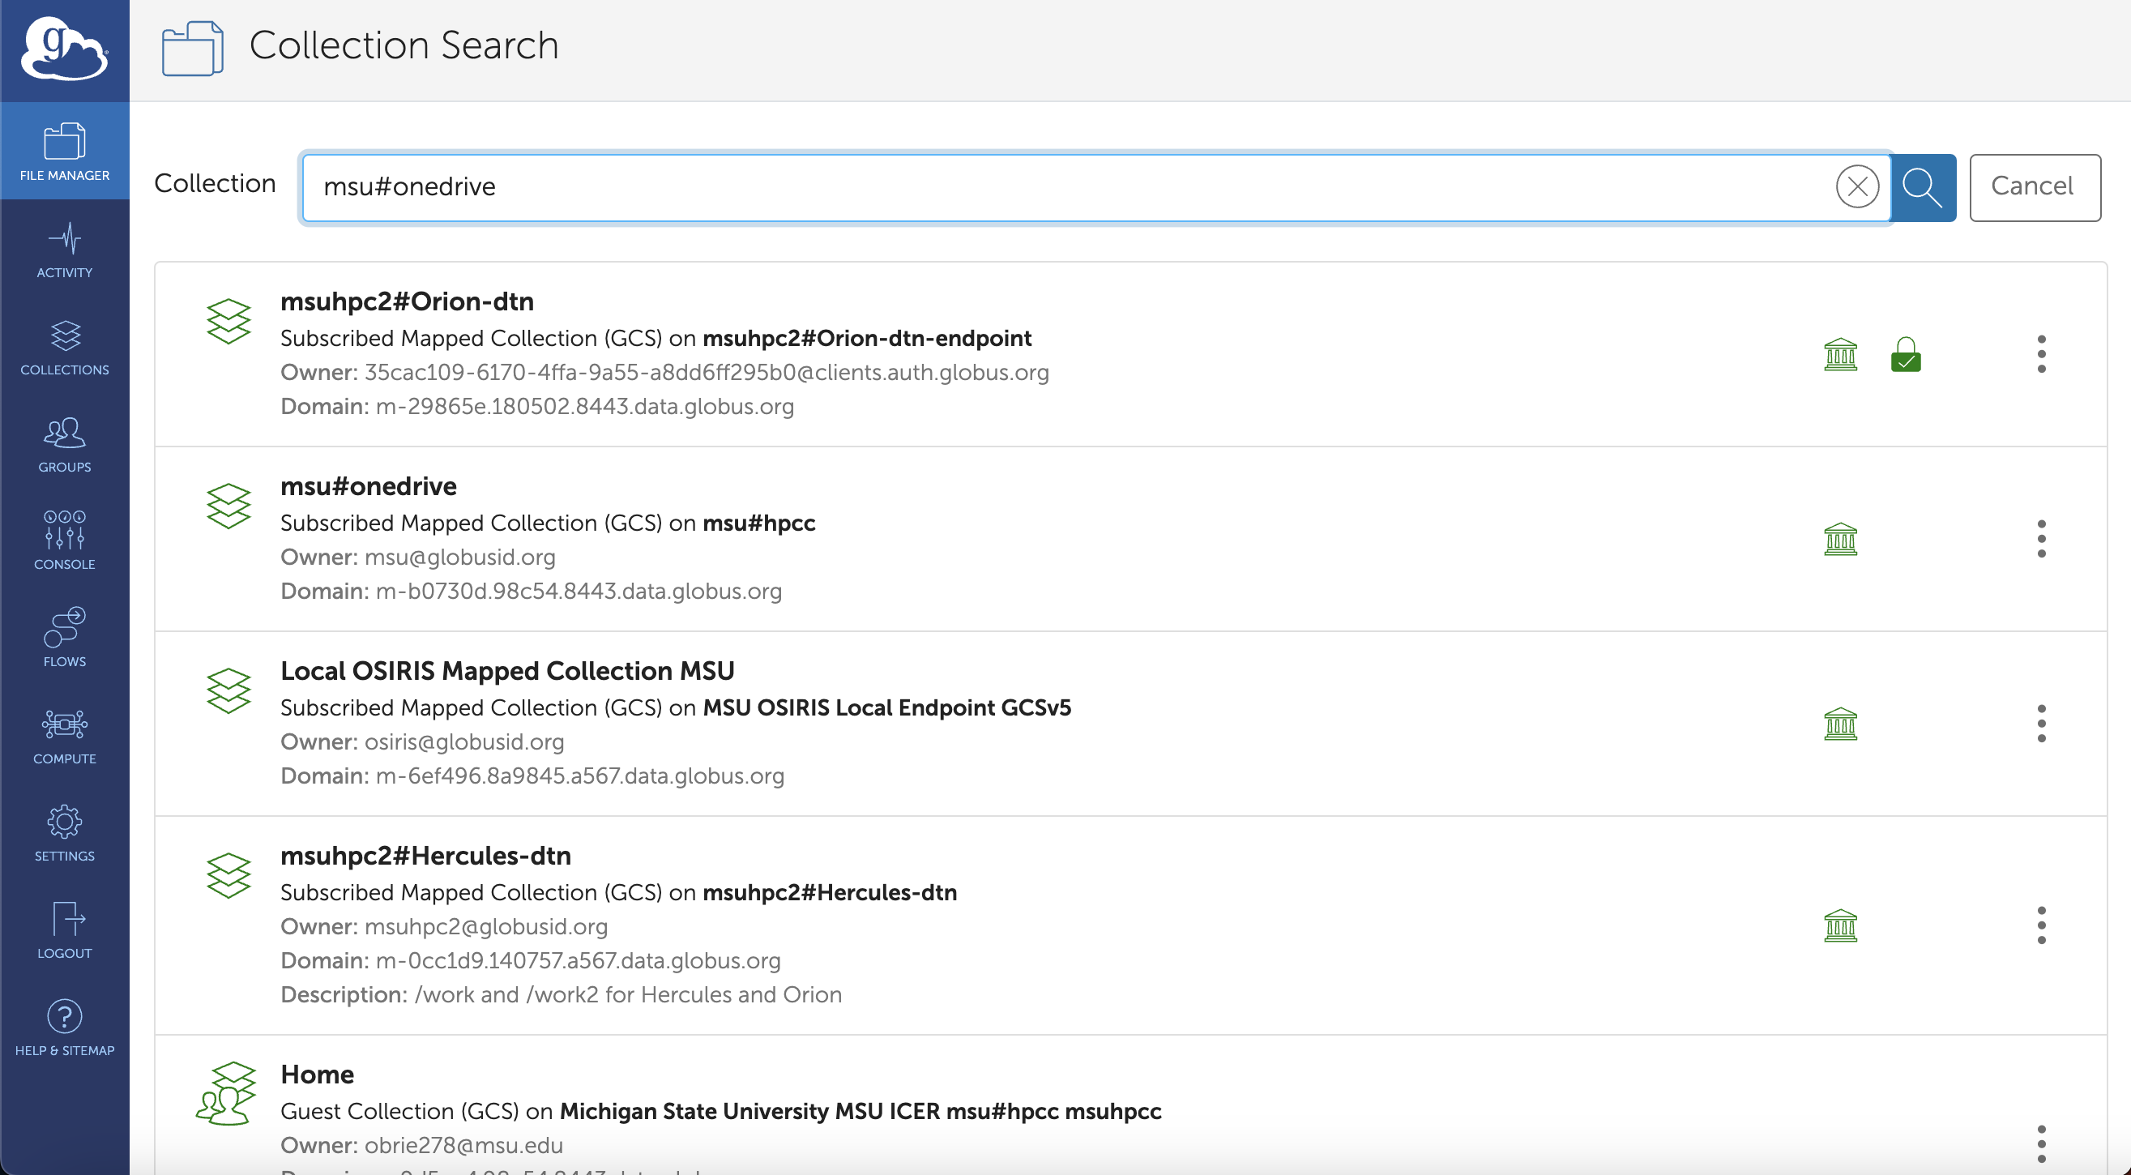Open three-dot menu for Local OSIRIS collection
Viewport: 2131px width, 1175px height.
tap(2041, 723)
